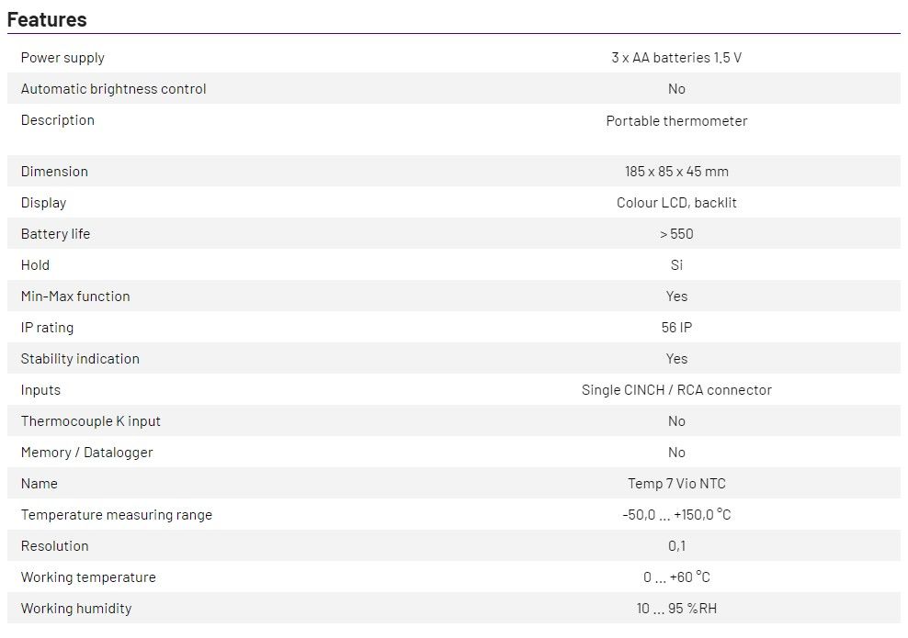Select the "Single CINCH / RCA connector" value
The image size is (908, 638).
[x=676, y=390]
